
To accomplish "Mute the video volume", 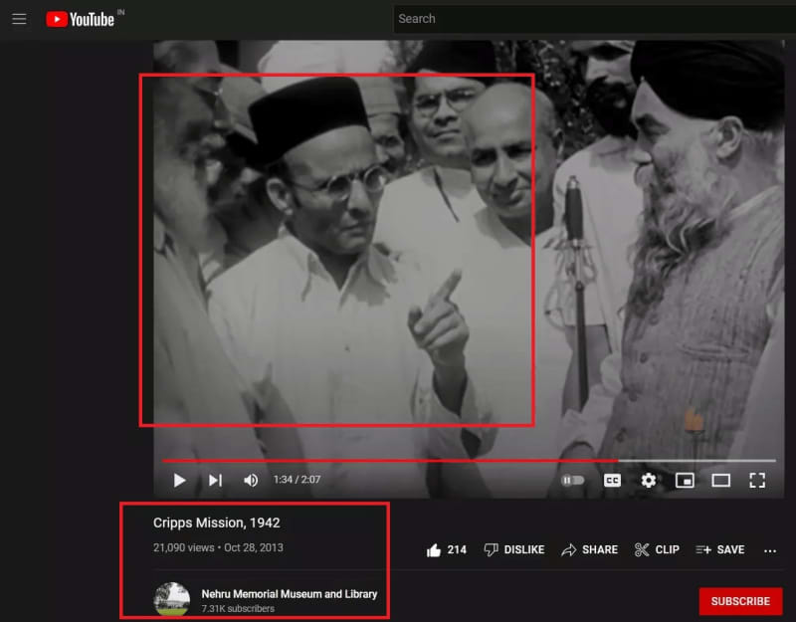I will pyautogui.click(x=251, y=480).
